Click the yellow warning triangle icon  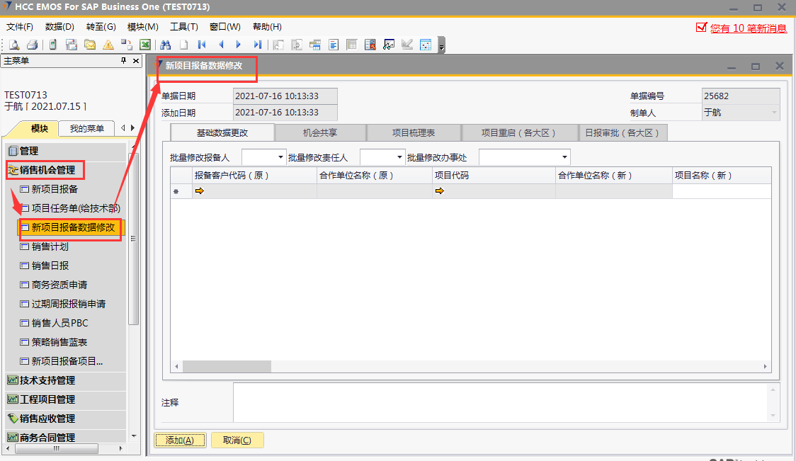pyautogui.click(x=108, y=45)
